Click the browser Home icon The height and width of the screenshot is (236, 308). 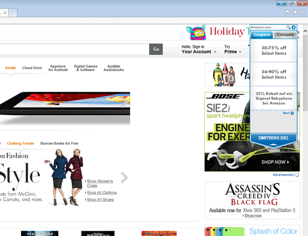coord(287,12)
